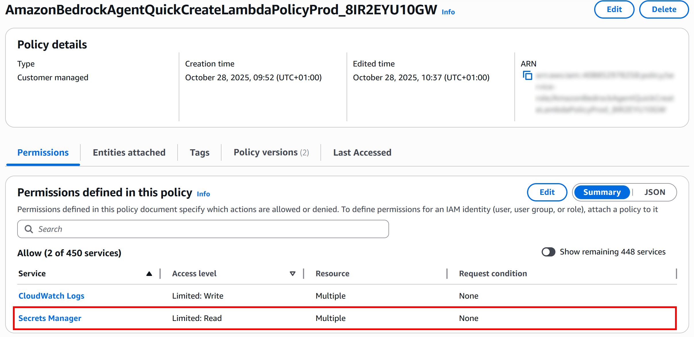Toggle Show remaining 448 services

548,252
